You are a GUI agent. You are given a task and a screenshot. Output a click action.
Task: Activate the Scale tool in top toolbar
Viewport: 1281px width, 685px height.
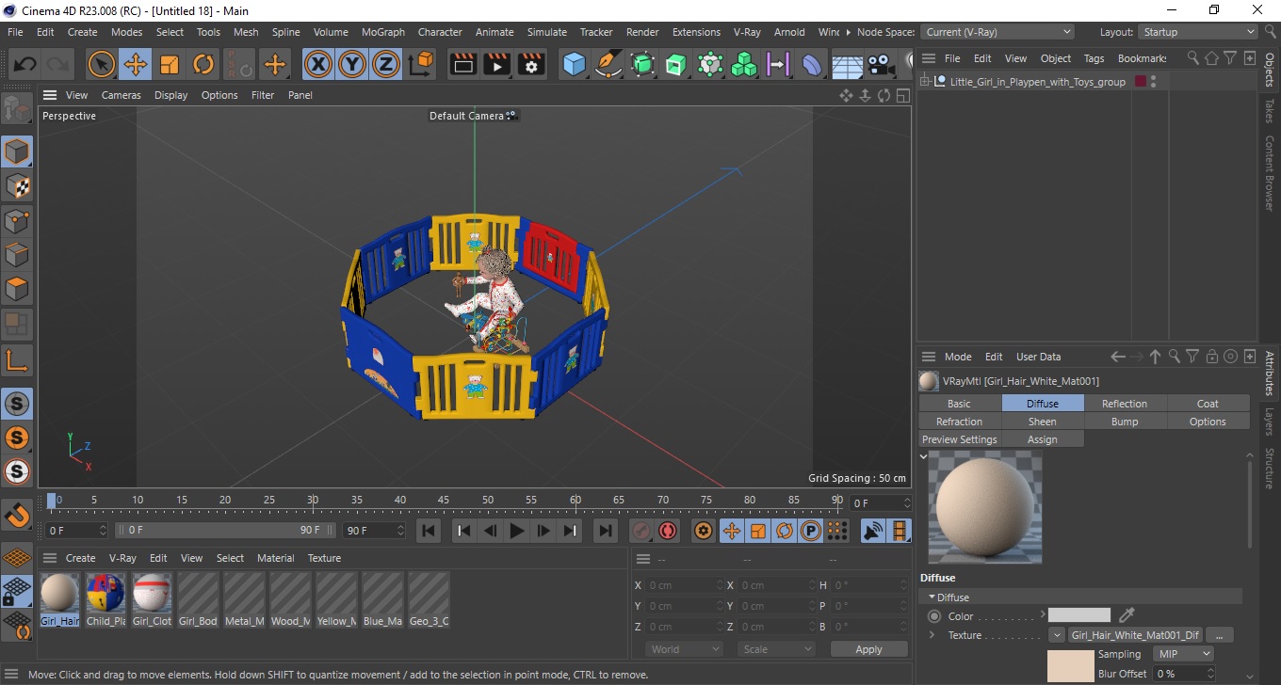(170, 65)
